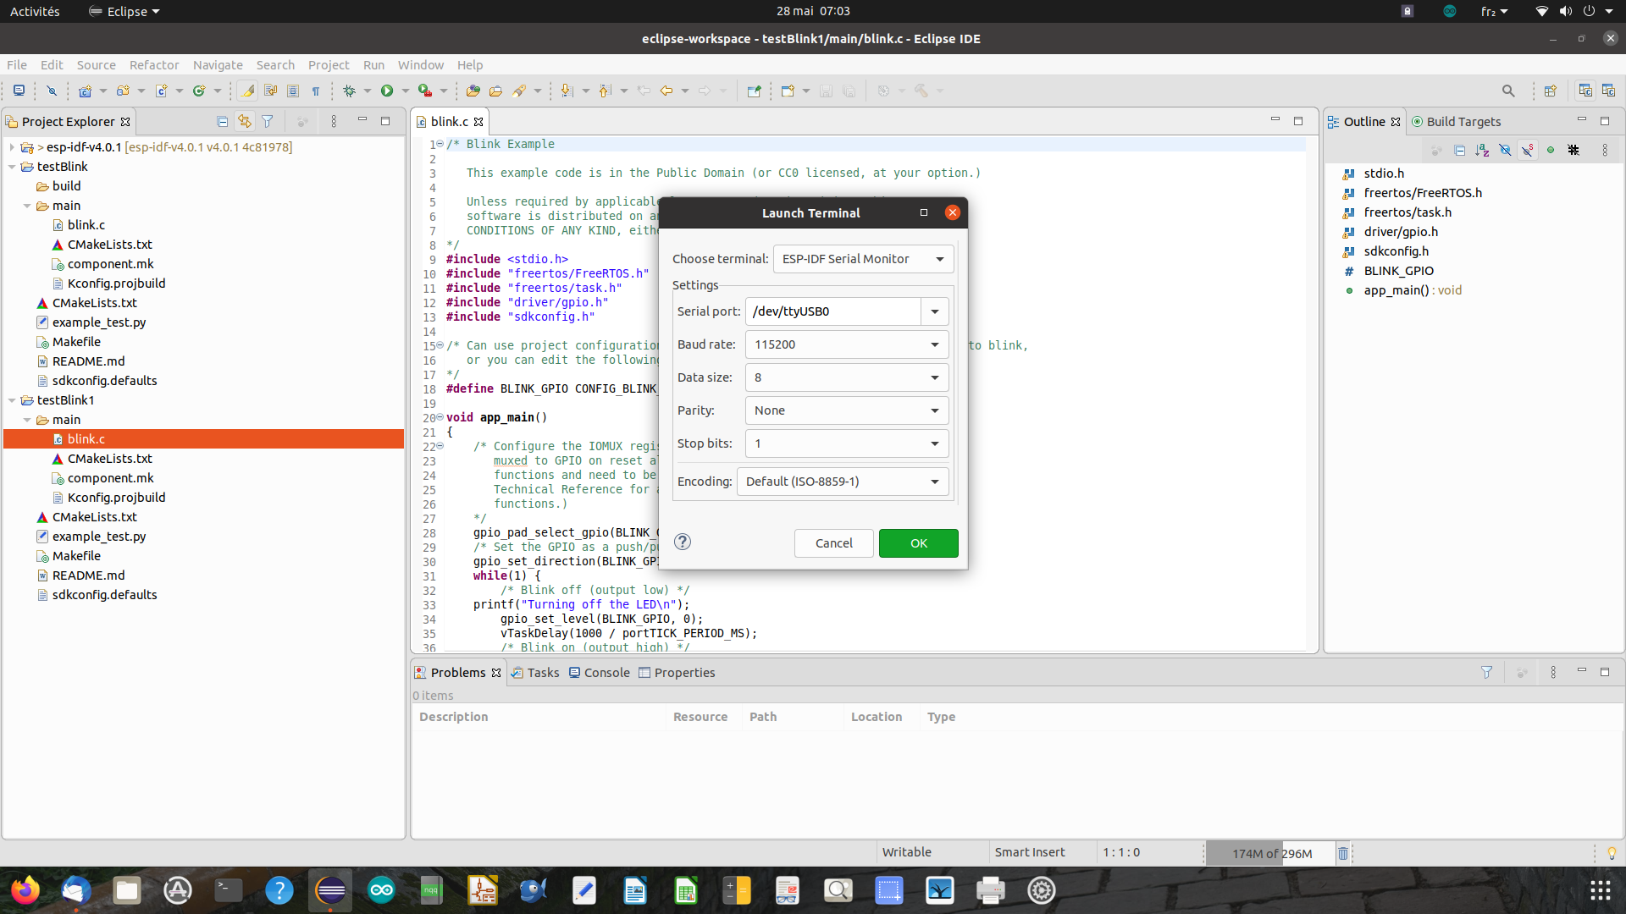Run the current project with the Run icon
The height and width of the screenshot is (914, 1626).
click(387, 91)
